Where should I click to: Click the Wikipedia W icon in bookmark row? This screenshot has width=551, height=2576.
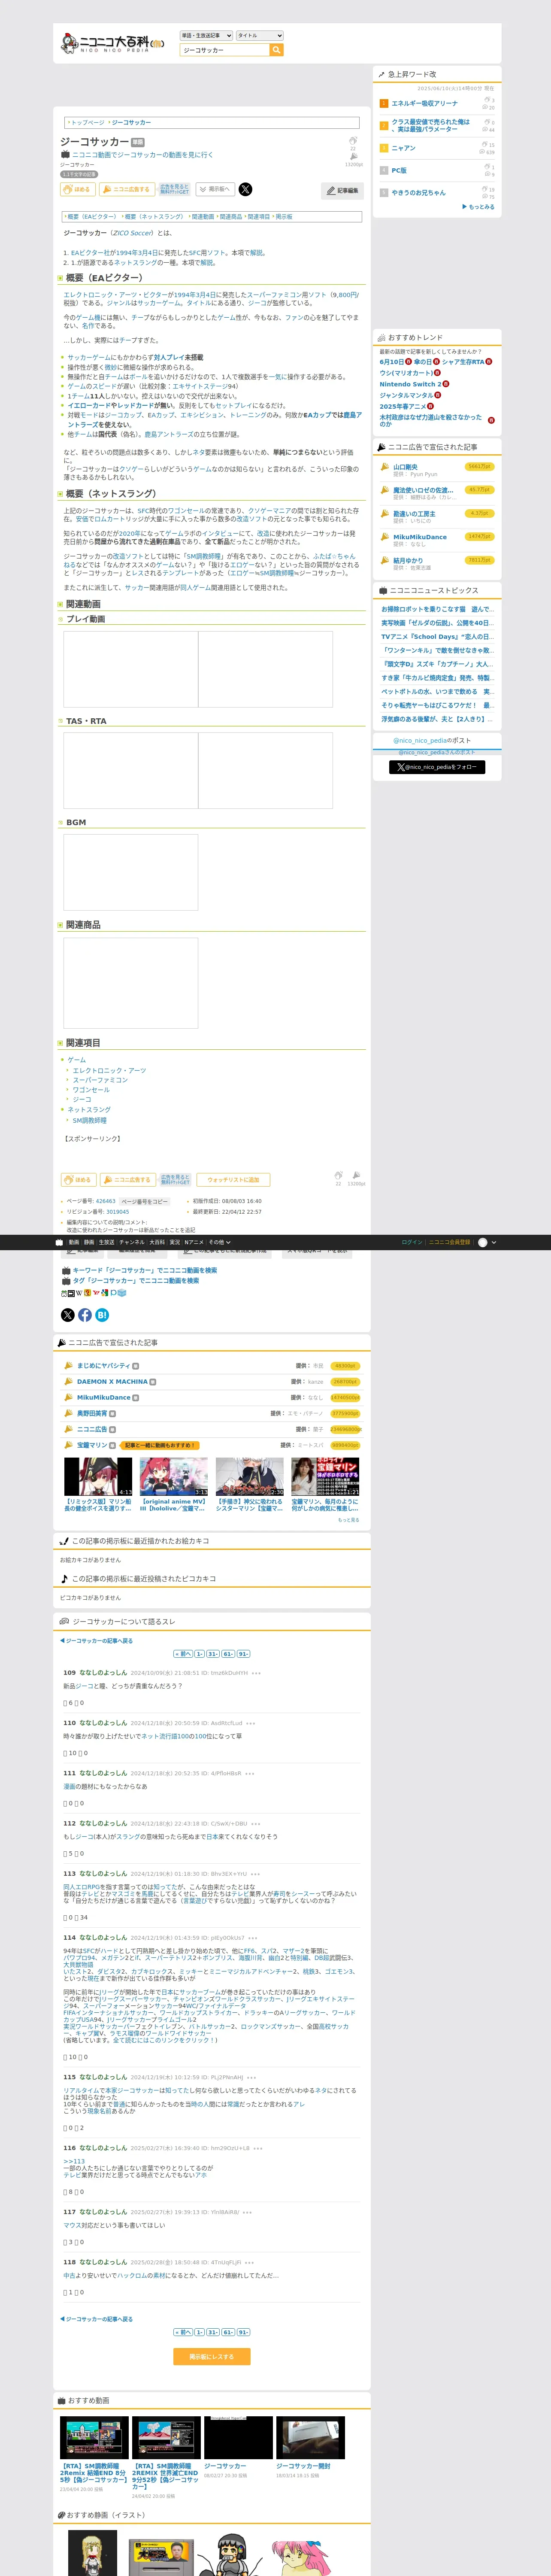[x=79, y=1293]
